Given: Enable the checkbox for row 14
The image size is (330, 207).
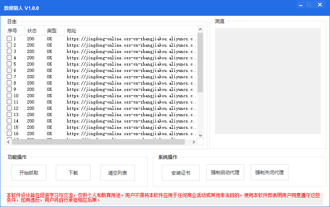Looking at the screenshot, I should pos(9,121).
